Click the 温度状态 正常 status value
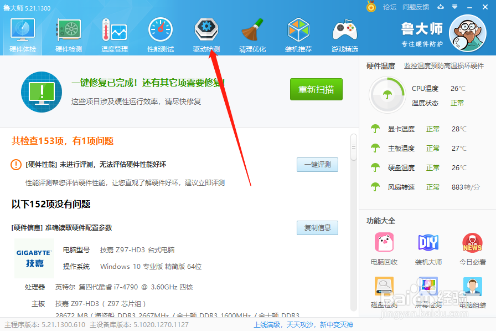The image size is (496, 331). 457,103
